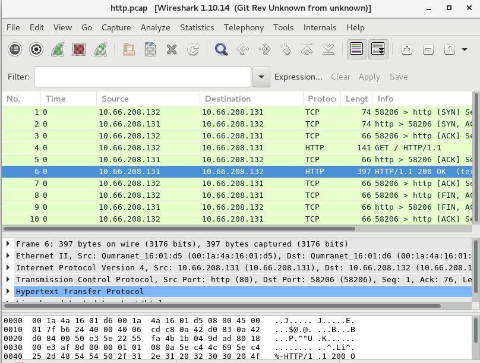Open the Help menu

coord(355,27)
